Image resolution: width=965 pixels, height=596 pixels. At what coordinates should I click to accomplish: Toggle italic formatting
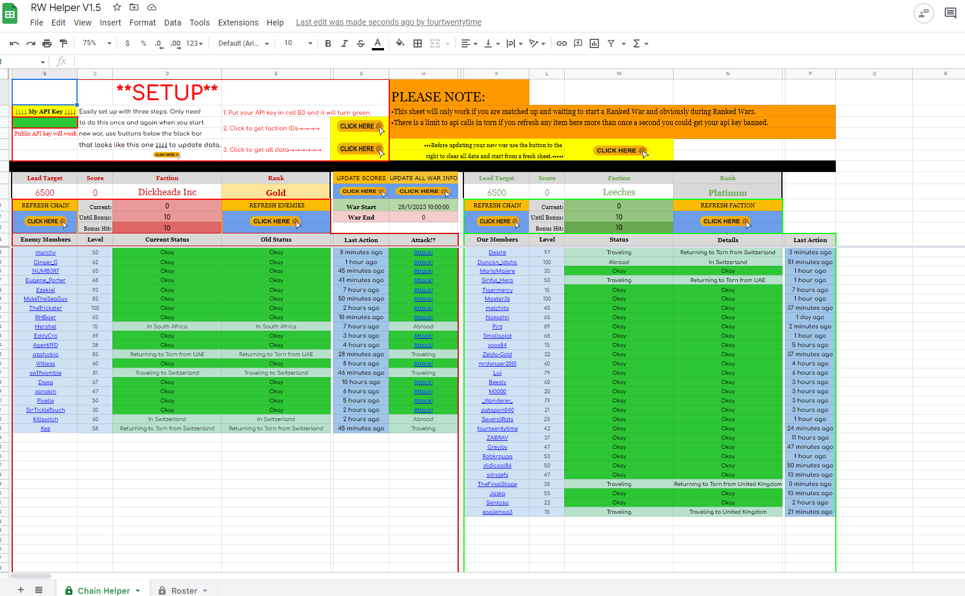pyautogui.click(x=345, y=43)
